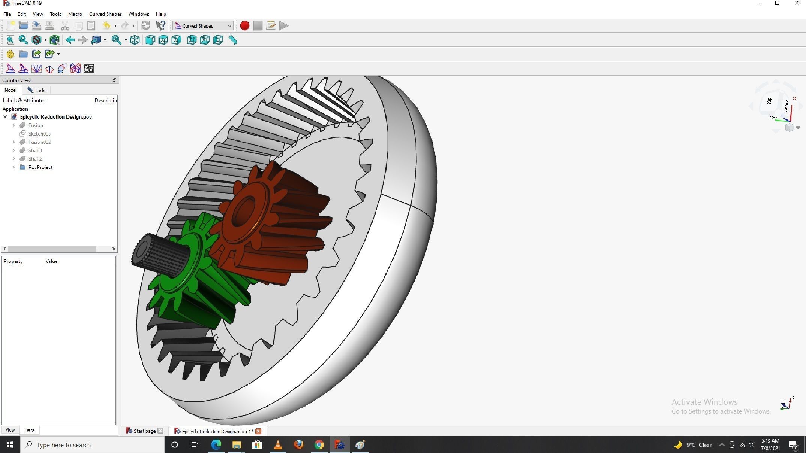
Task: Start macro recording red button
Action: pyautogui.click(x=244, y=25)
